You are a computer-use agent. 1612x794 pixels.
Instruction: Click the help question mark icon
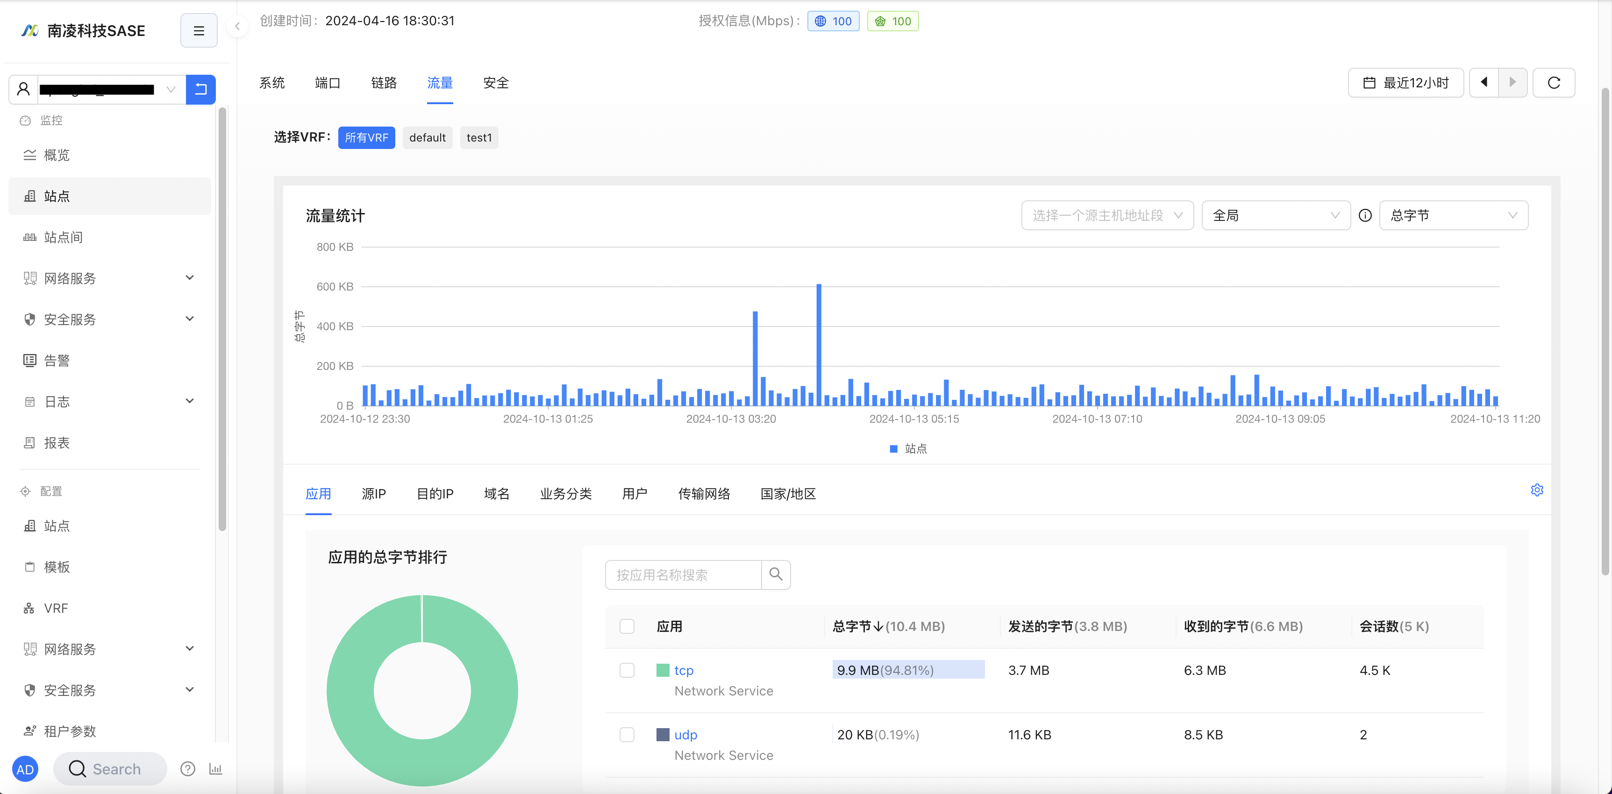tap(188, 769)
